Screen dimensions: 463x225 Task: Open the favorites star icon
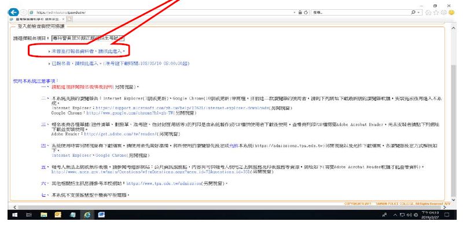click(436, 12)
